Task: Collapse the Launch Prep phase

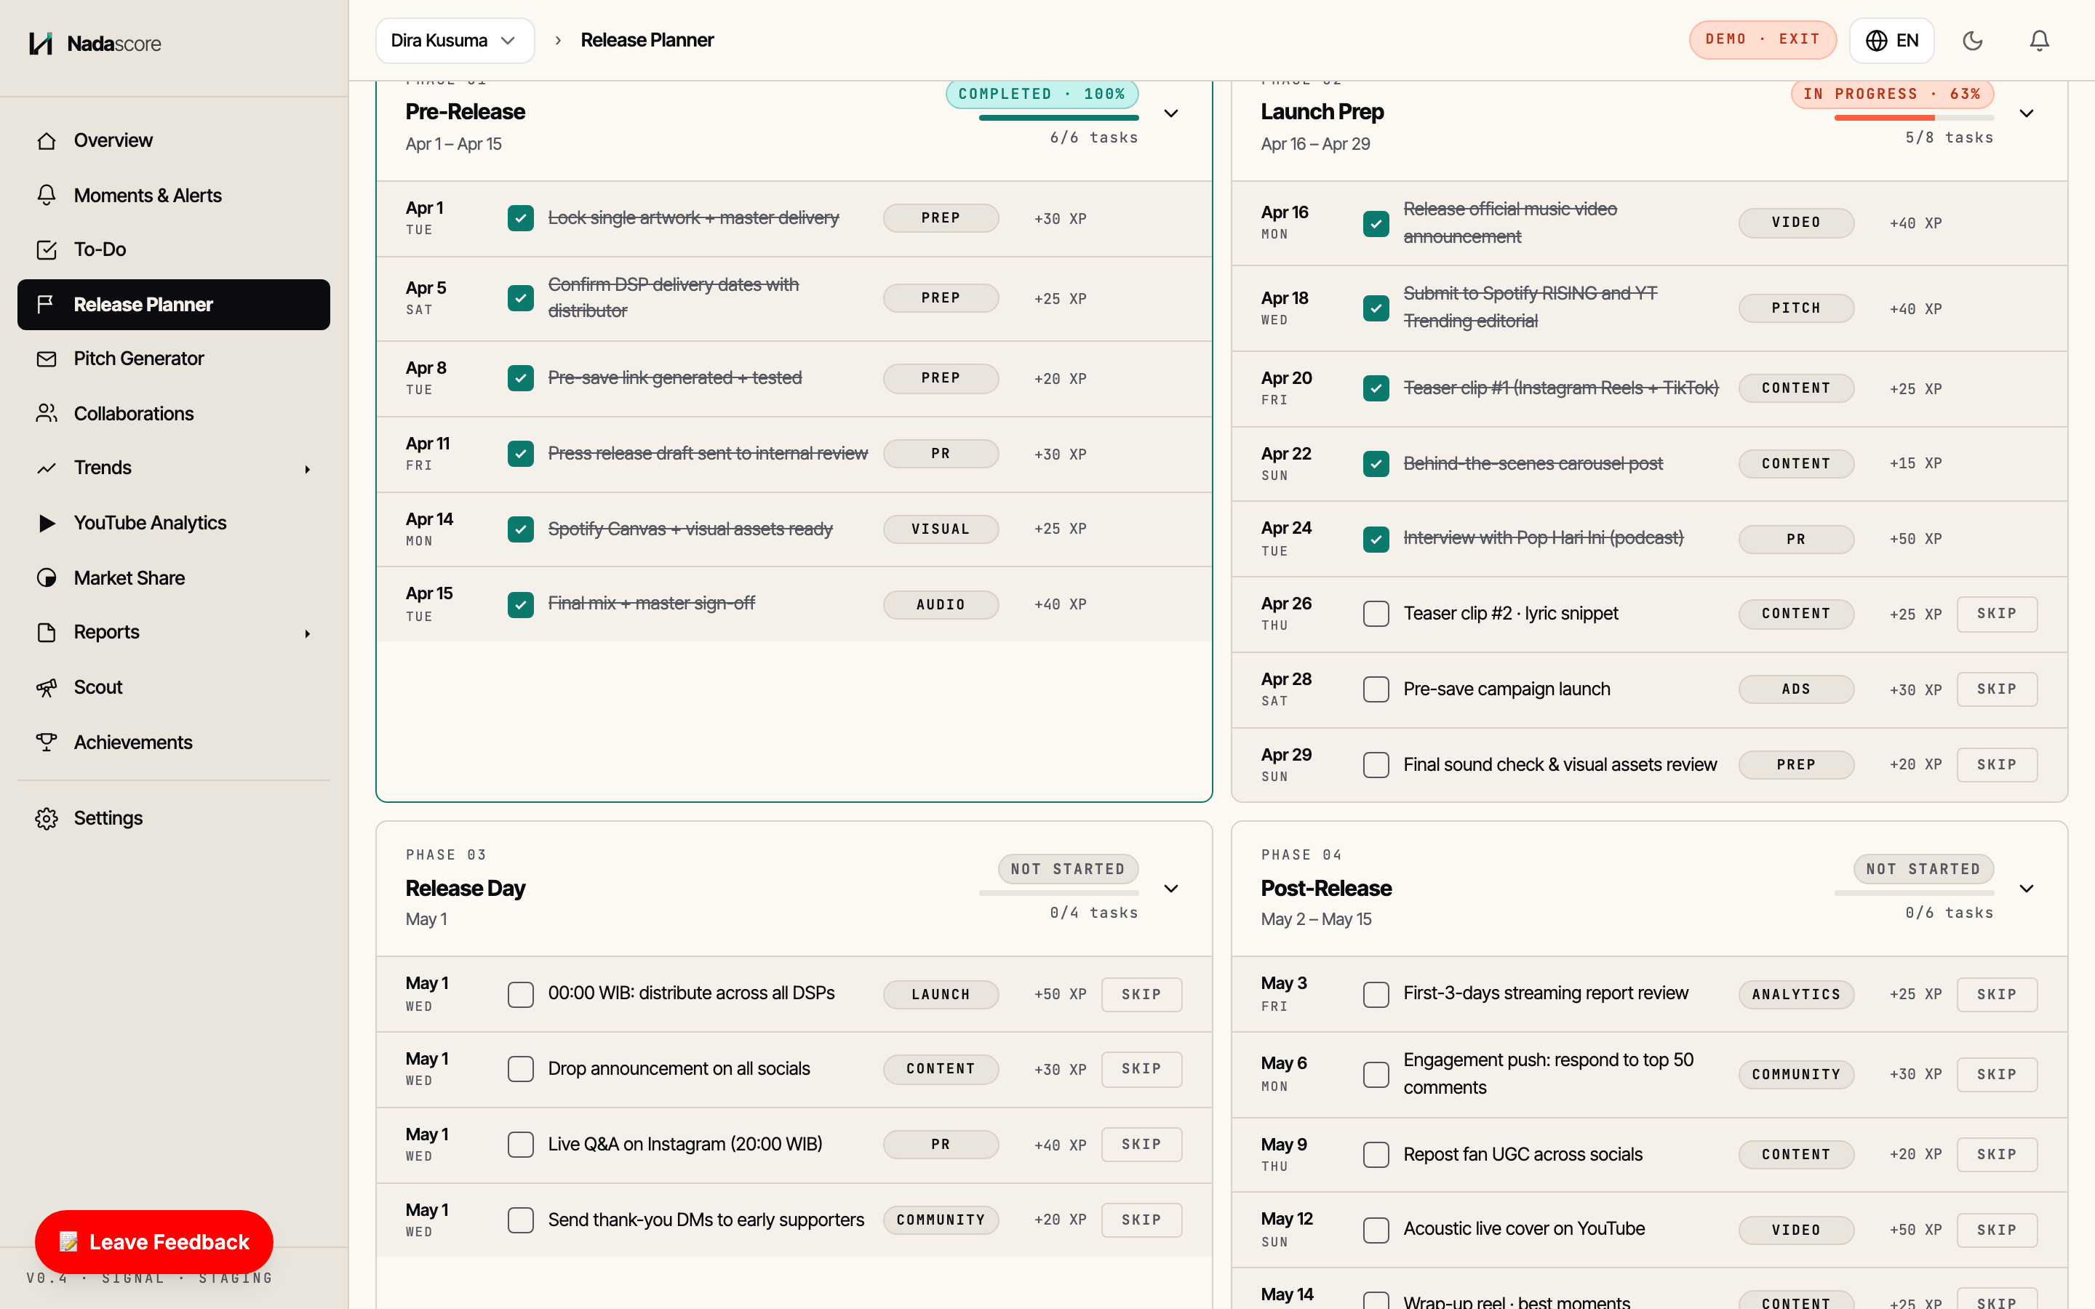Action: (x=2027, y=113)
